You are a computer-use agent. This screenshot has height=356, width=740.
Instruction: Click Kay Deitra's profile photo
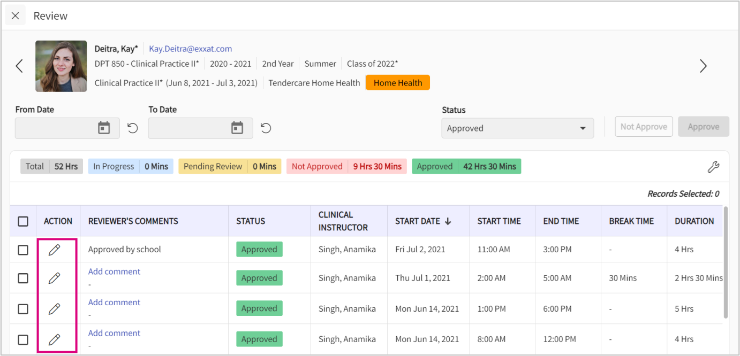(x=61, y=66)
